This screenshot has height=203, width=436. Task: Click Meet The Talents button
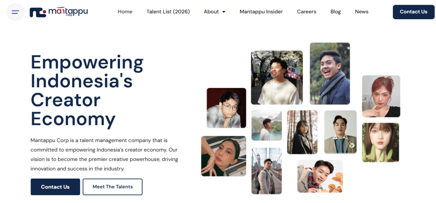113,187
